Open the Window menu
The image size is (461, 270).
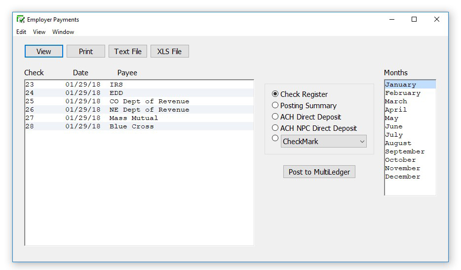click(x=63, y=32)
